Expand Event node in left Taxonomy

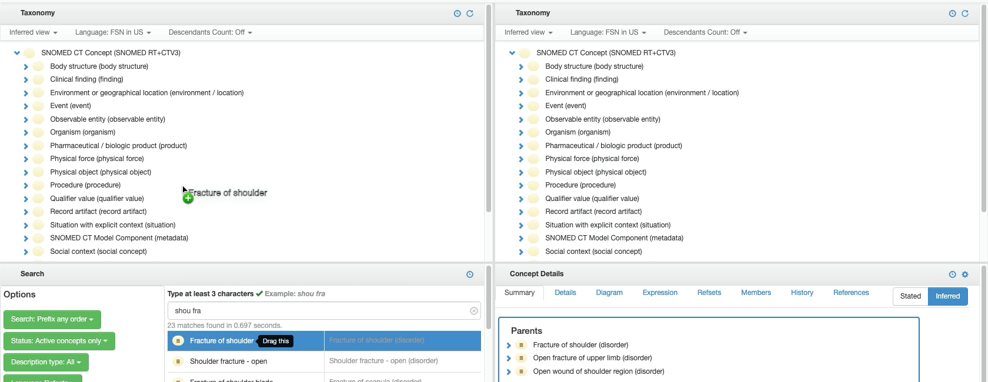coord(26,106)
